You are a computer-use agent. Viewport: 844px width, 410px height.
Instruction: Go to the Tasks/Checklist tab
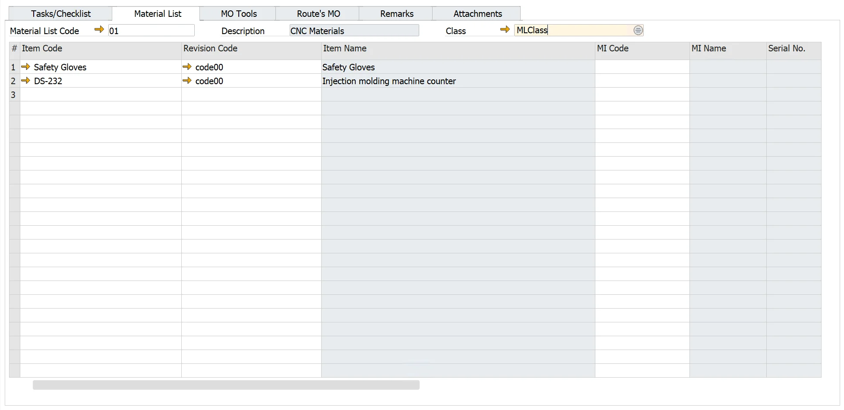click(x=60, y=13)
